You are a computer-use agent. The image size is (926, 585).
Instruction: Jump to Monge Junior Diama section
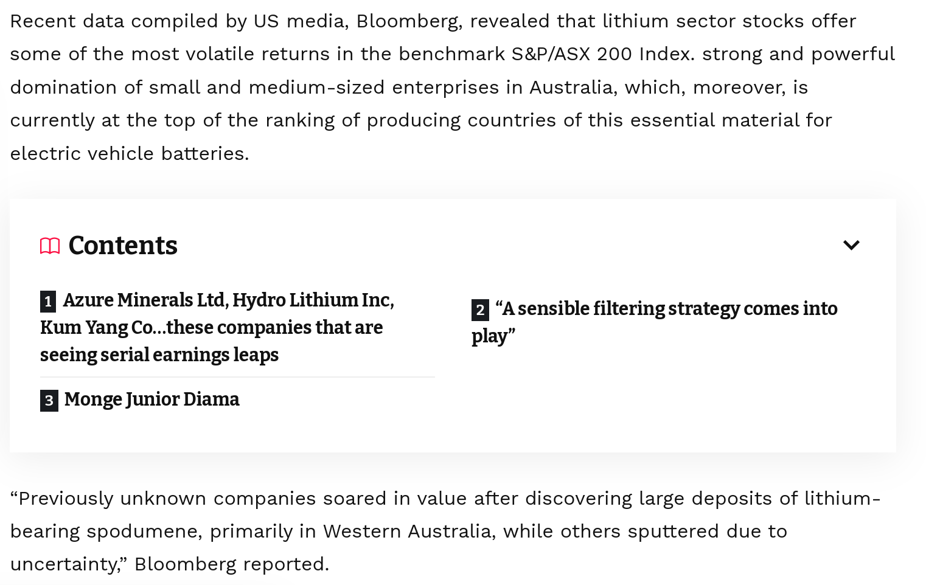(x=140, y=400)
